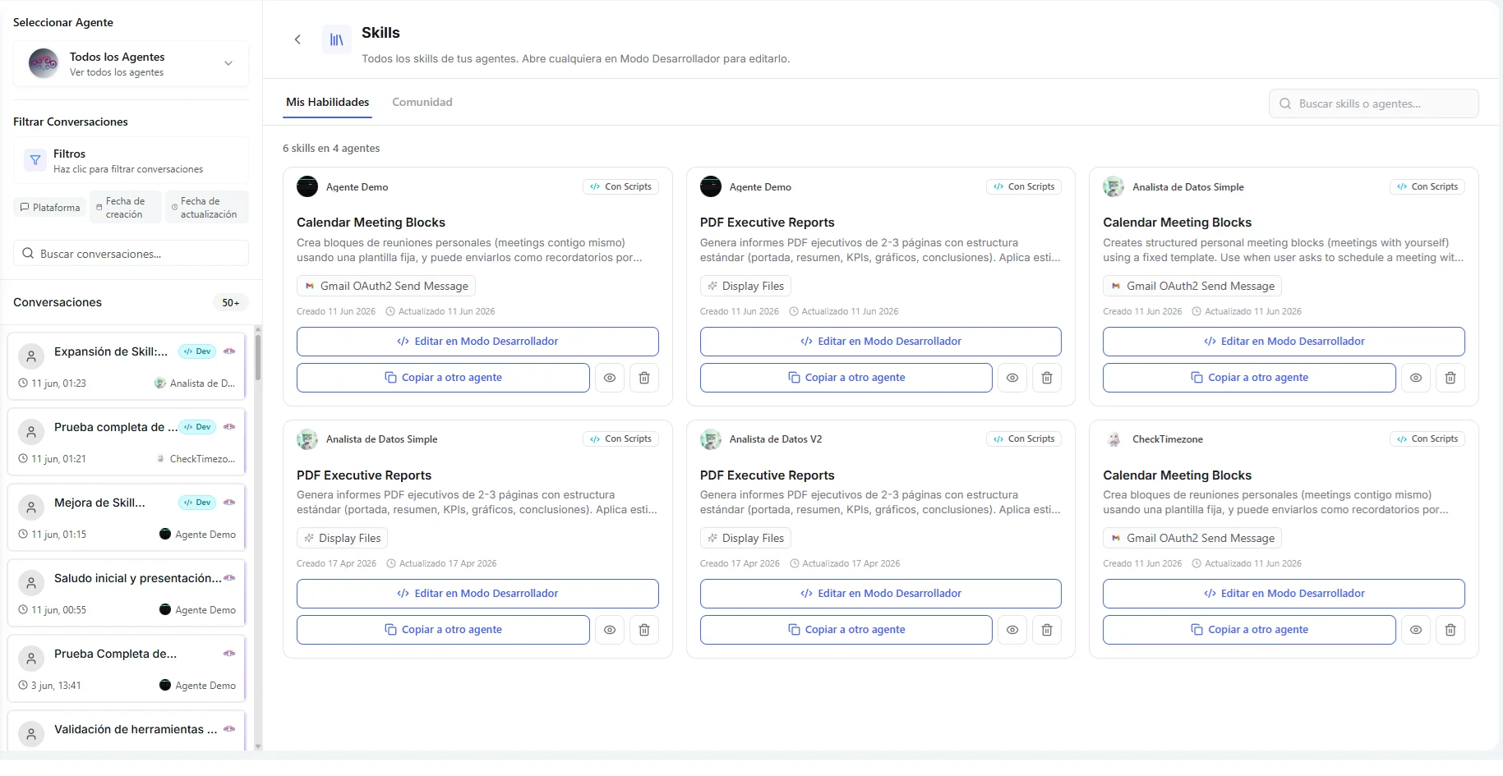
Task: Delete CheckTimezone's Calendar Meeting Blocks skill
Action: coord(1450,630)
